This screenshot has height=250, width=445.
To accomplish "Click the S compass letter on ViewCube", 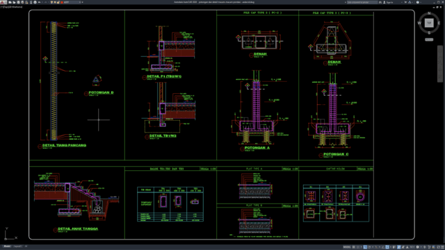I will pos(429,33).
